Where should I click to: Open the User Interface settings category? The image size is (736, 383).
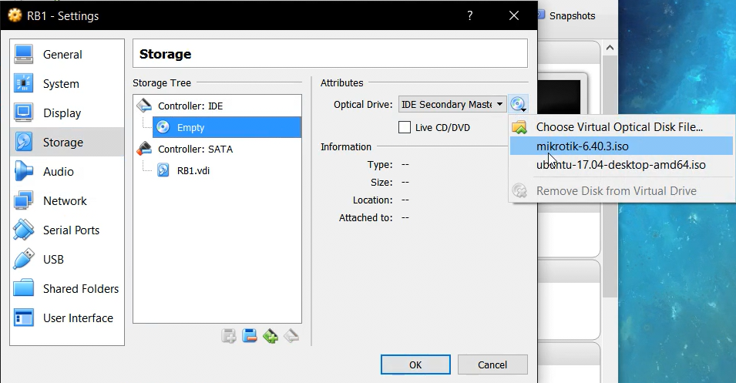pos(67,317)
